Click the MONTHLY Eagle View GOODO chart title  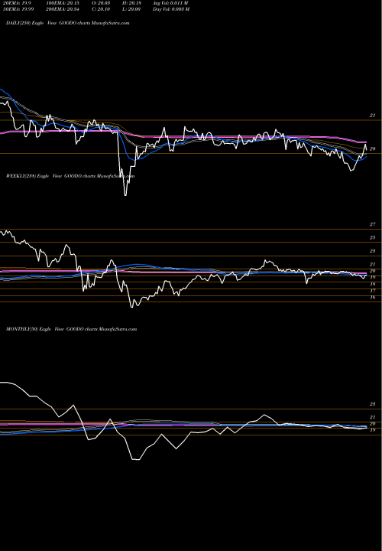pyautogui.click(x=72, y=329)
